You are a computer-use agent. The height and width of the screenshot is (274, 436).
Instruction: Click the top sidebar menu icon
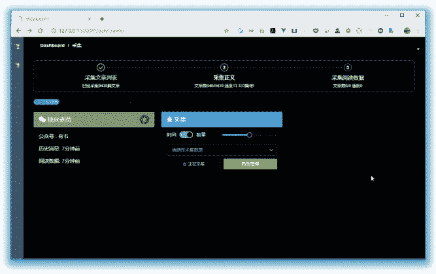17,46
